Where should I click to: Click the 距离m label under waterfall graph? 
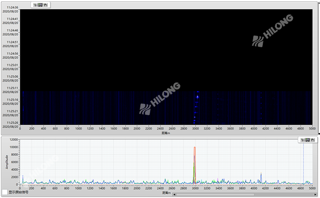click(x=166, y=133)
